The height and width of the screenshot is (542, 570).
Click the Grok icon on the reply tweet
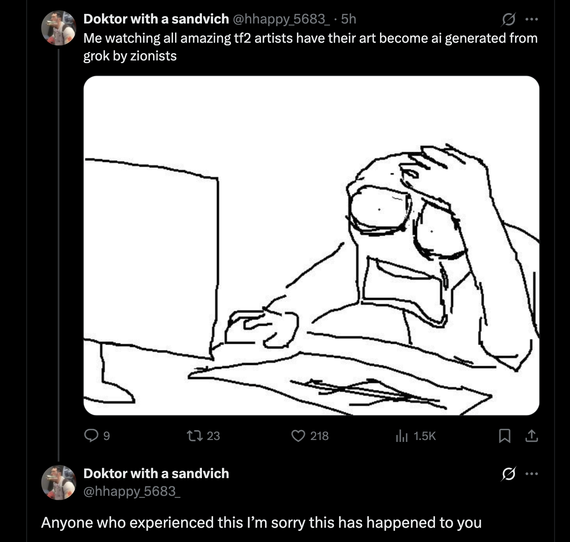[x=508, y=474]
